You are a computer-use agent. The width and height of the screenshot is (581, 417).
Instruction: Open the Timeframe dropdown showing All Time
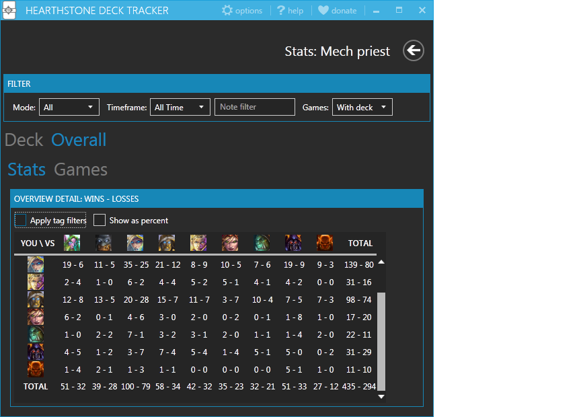[x=180, y=107]
